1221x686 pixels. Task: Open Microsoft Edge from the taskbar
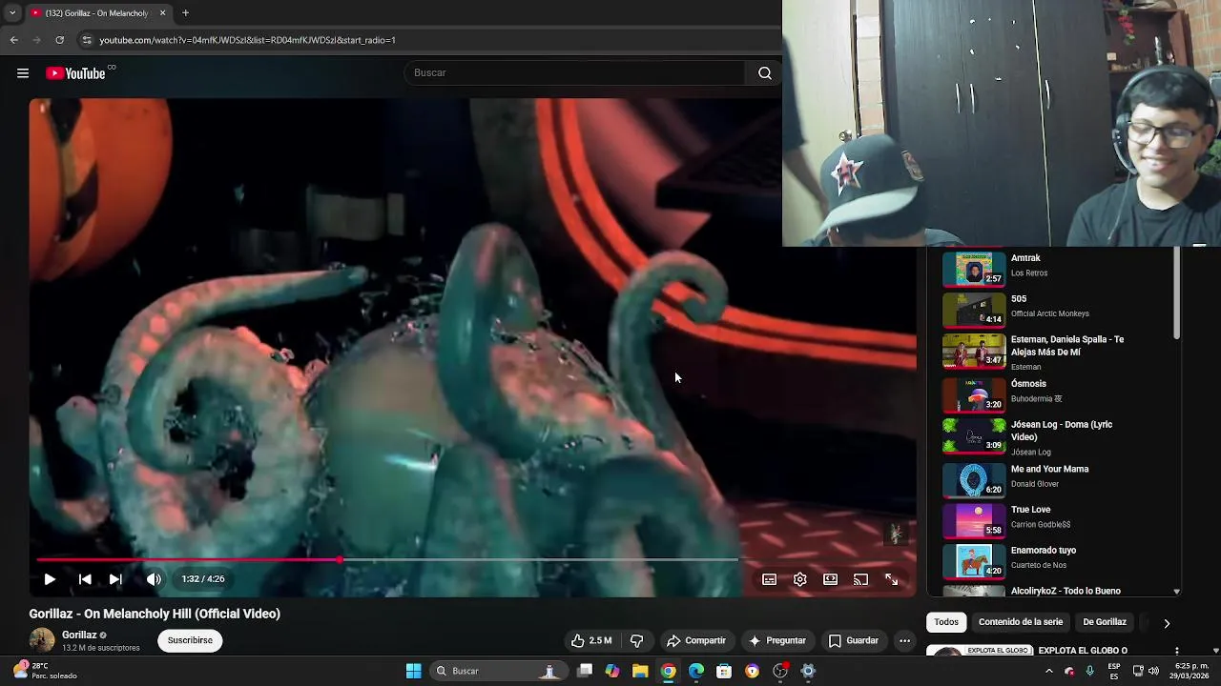(x=696, y=671)
